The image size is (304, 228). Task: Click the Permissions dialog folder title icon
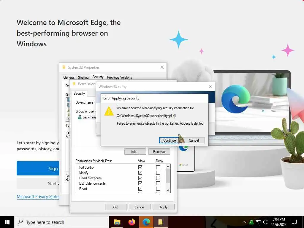74,84
